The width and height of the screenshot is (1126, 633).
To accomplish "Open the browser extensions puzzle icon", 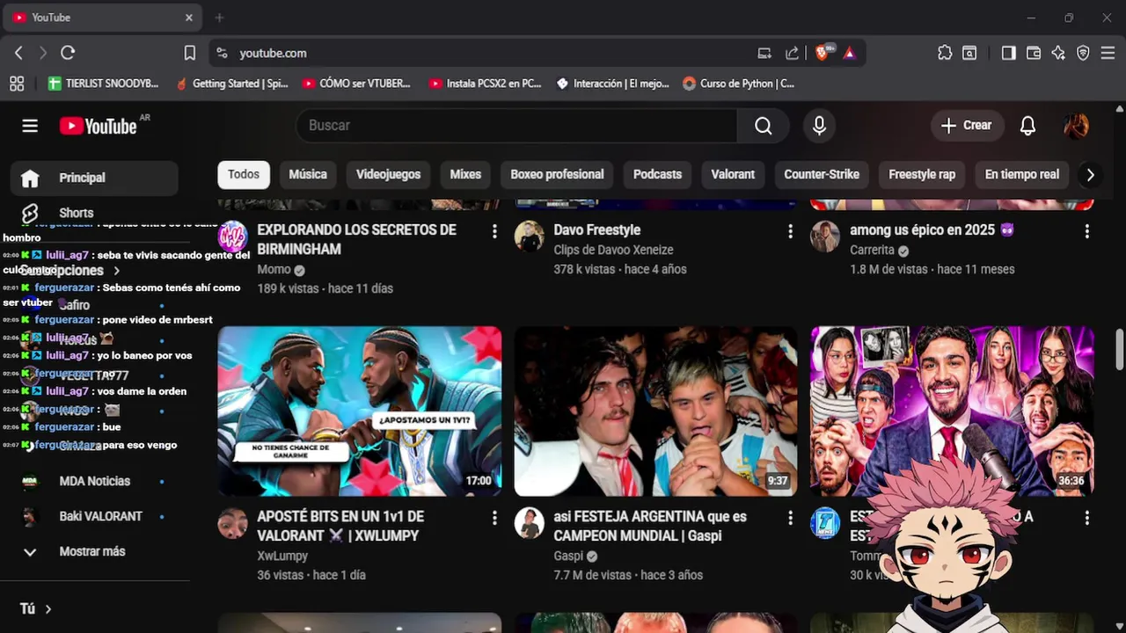I will (x=945, y=53).
